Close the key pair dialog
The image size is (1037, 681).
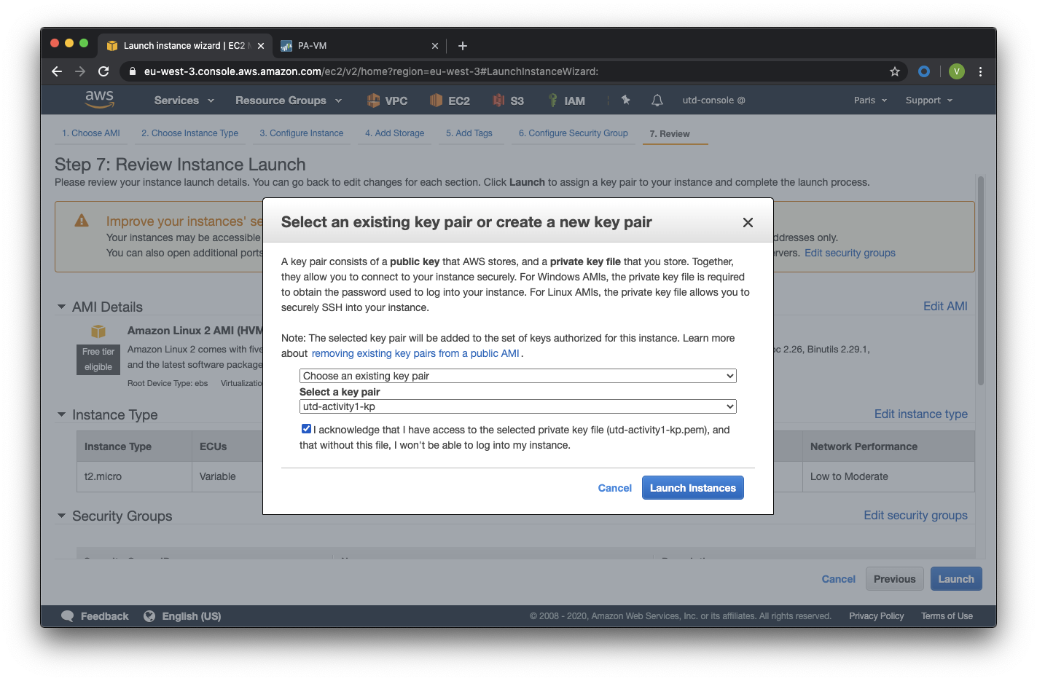pyautogui.click(x=748, y=222)
